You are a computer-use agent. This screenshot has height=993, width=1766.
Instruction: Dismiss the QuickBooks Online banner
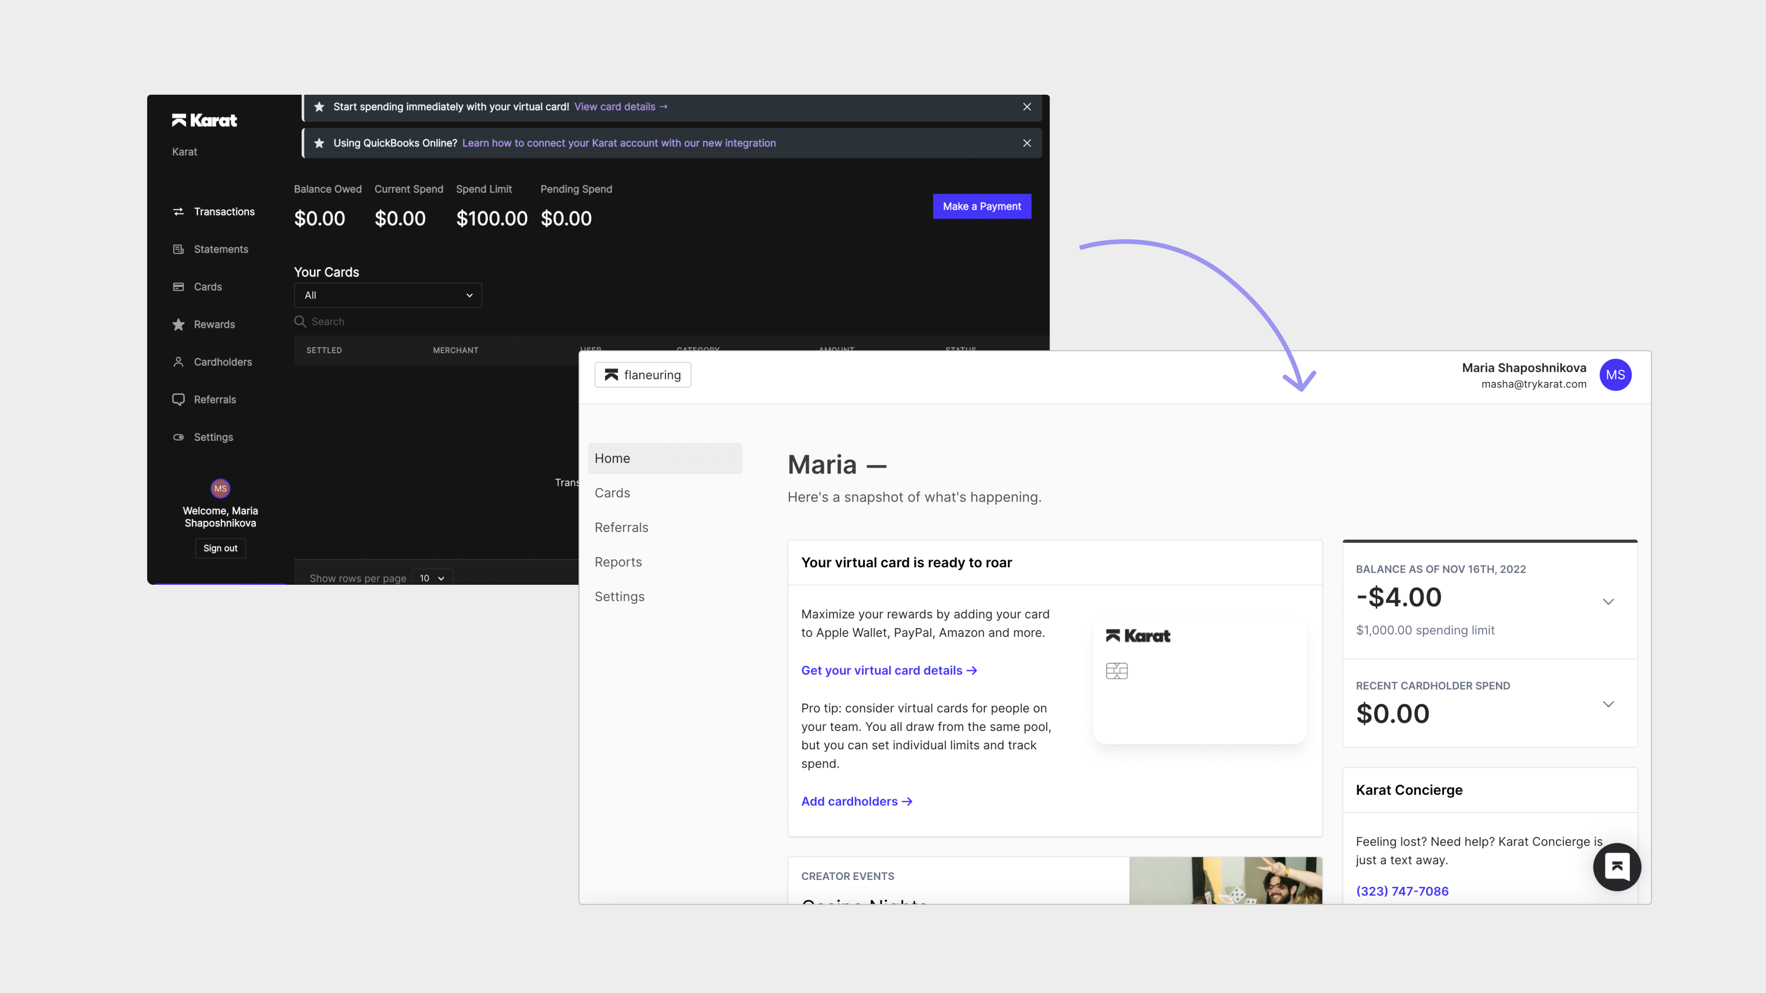tap(1027, 143)
